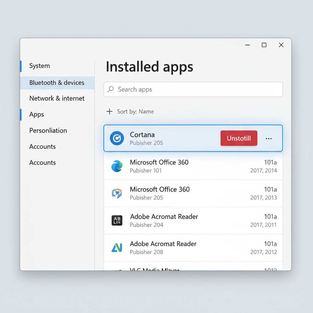Minimize the Settings window

pyautogui.click(x=248, y=45)
